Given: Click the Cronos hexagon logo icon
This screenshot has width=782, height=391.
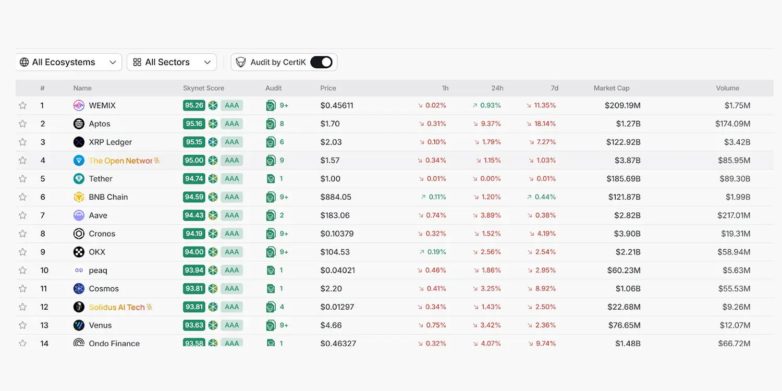Looking at the screenshot, I should [x=79, y=234].
